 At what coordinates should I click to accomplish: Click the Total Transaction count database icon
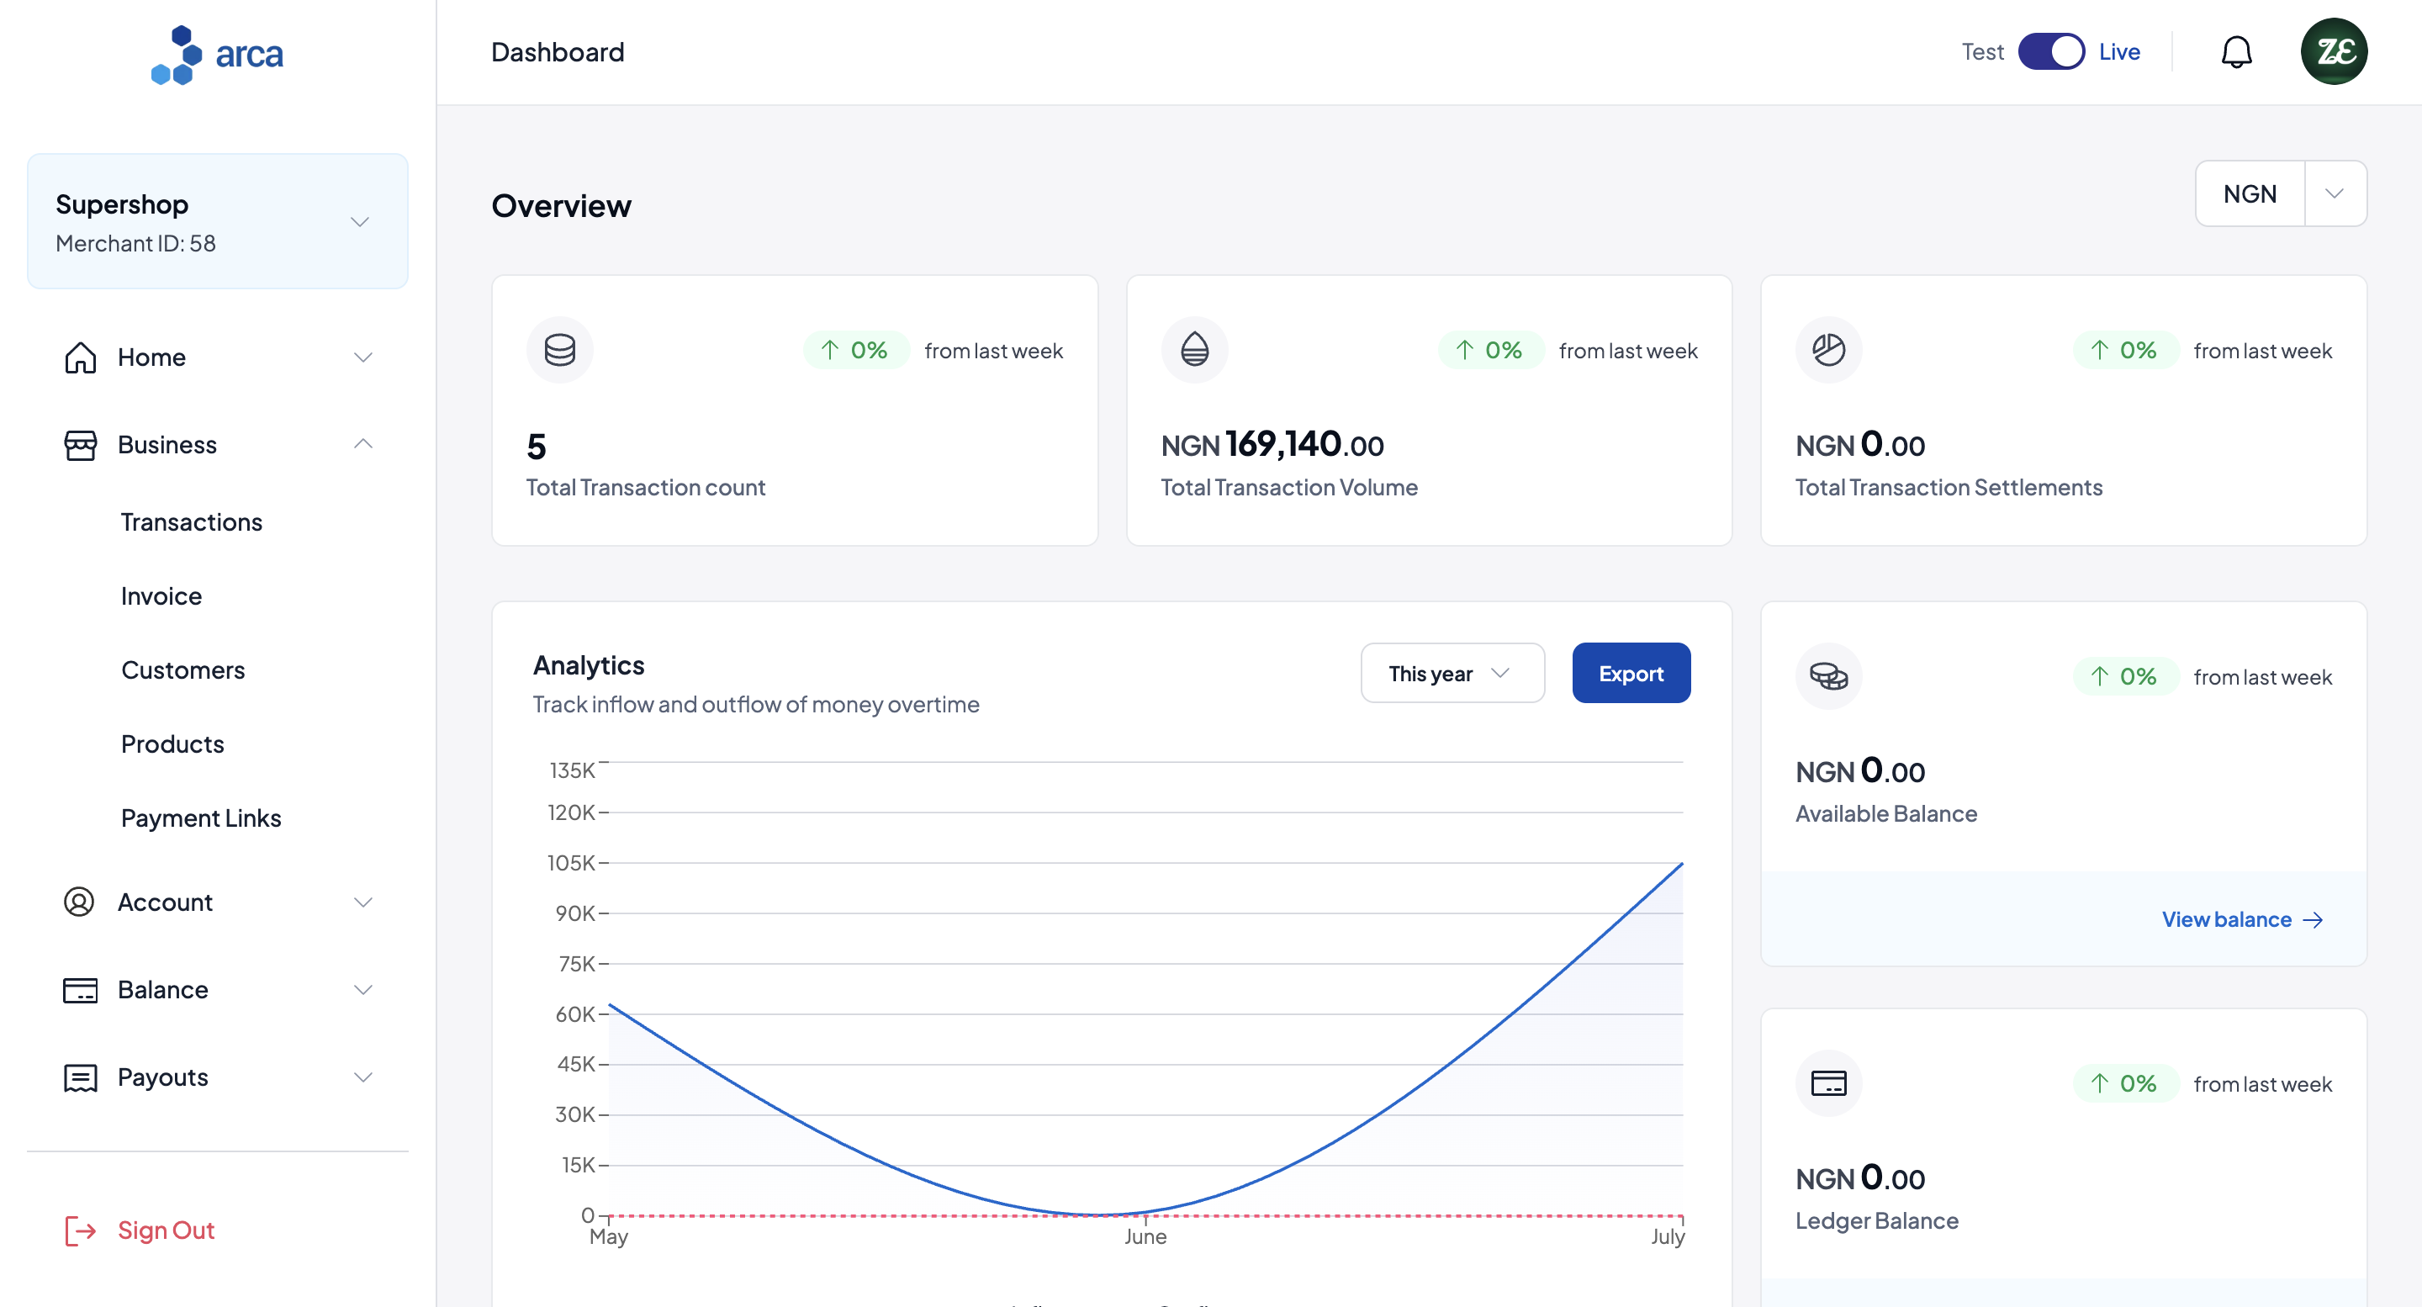pos(559,350)
